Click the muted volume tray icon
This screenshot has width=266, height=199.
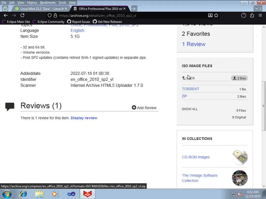[x=240, y=194]
